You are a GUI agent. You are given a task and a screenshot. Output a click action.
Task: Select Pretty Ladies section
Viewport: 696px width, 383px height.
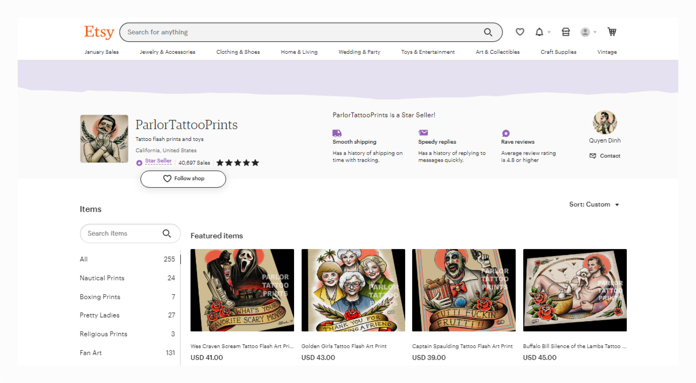point(127,315)
